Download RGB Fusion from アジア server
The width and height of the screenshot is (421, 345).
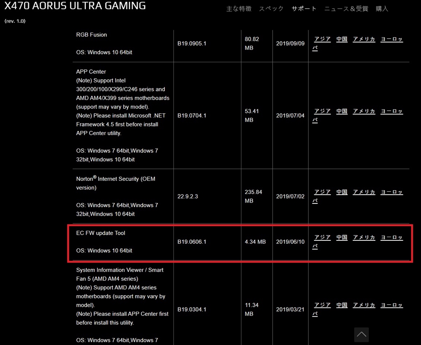[322, 39]
